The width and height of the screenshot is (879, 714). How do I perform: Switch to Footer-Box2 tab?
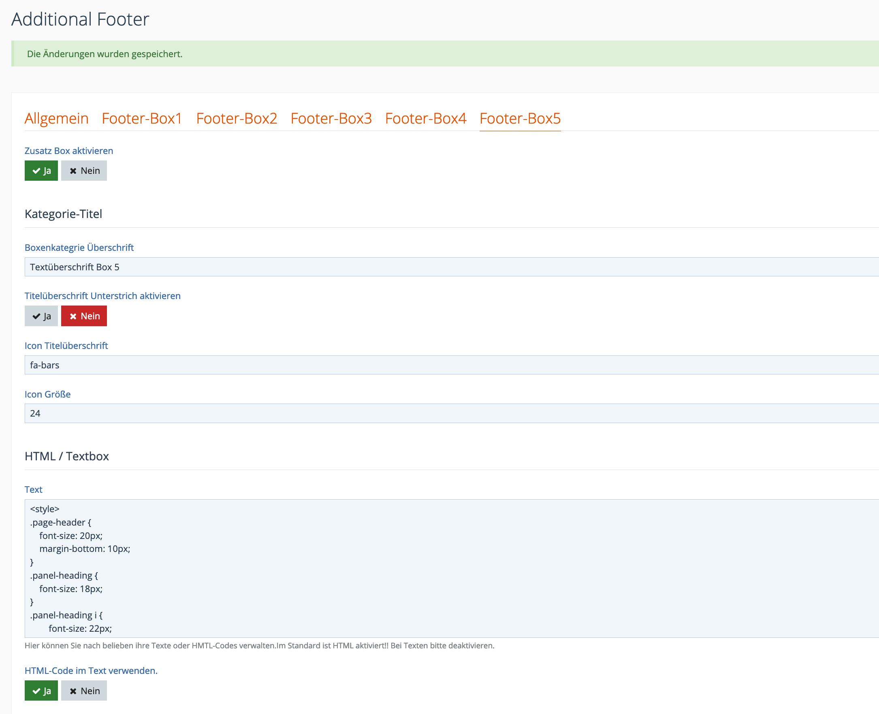point(237,118)
